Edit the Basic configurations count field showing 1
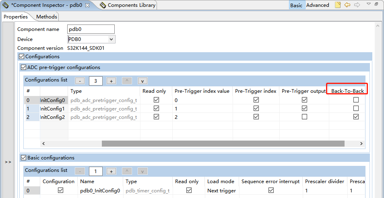The image size is (384, 198). pyautogui.click(x=95, y=171)
